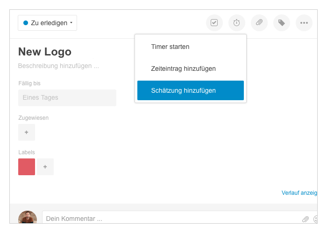Click the paperclip attachment icon in the top toolbar
This screenshot has width=327, height=233.
pos(259,23)
